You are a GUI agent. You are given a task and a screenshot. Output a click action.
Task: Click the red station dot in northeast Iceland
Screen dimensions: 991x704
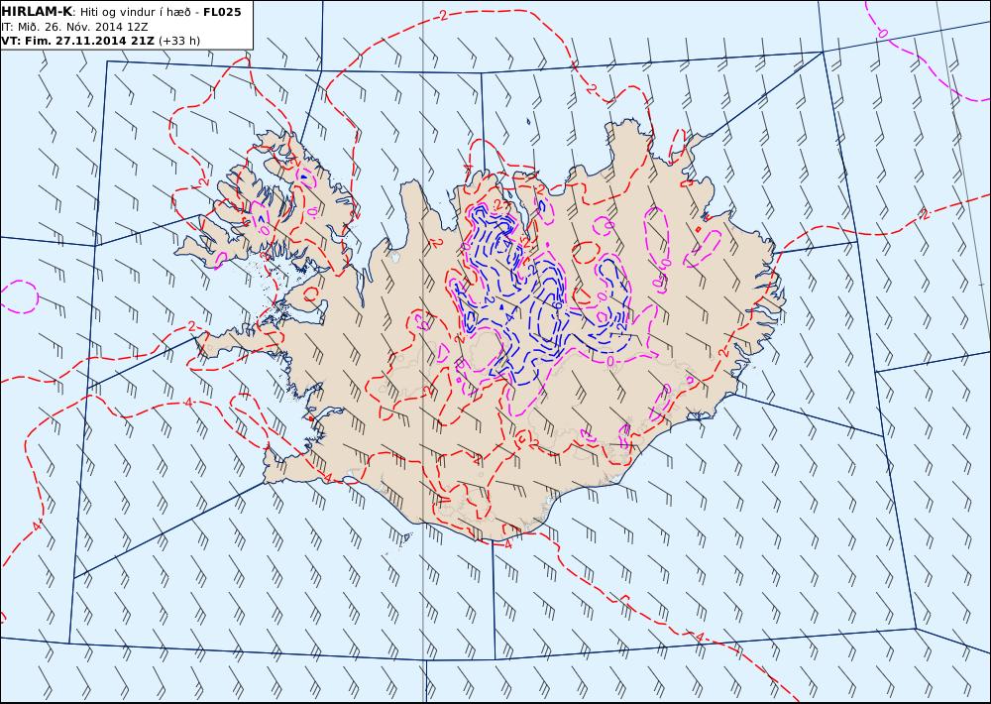(x=698, y=229)
